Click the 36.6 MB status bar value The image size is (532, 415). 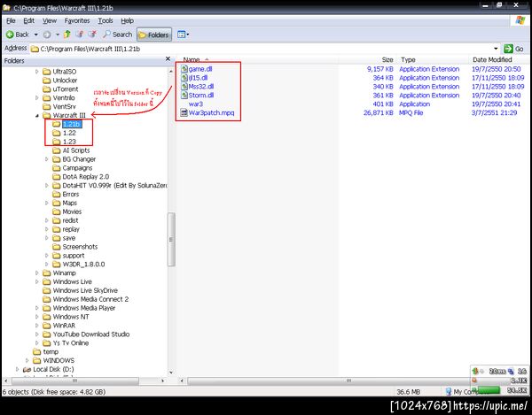tap(408, 392)
